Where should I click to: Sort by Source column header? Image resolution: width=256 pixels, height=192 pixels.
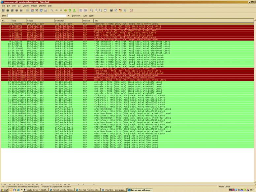click(x=40, y=21)
